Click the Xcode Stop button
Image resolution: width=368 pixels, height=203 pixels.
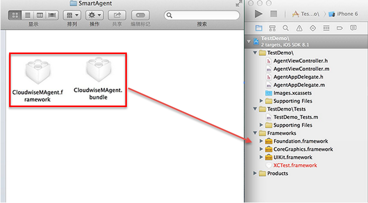273,14
